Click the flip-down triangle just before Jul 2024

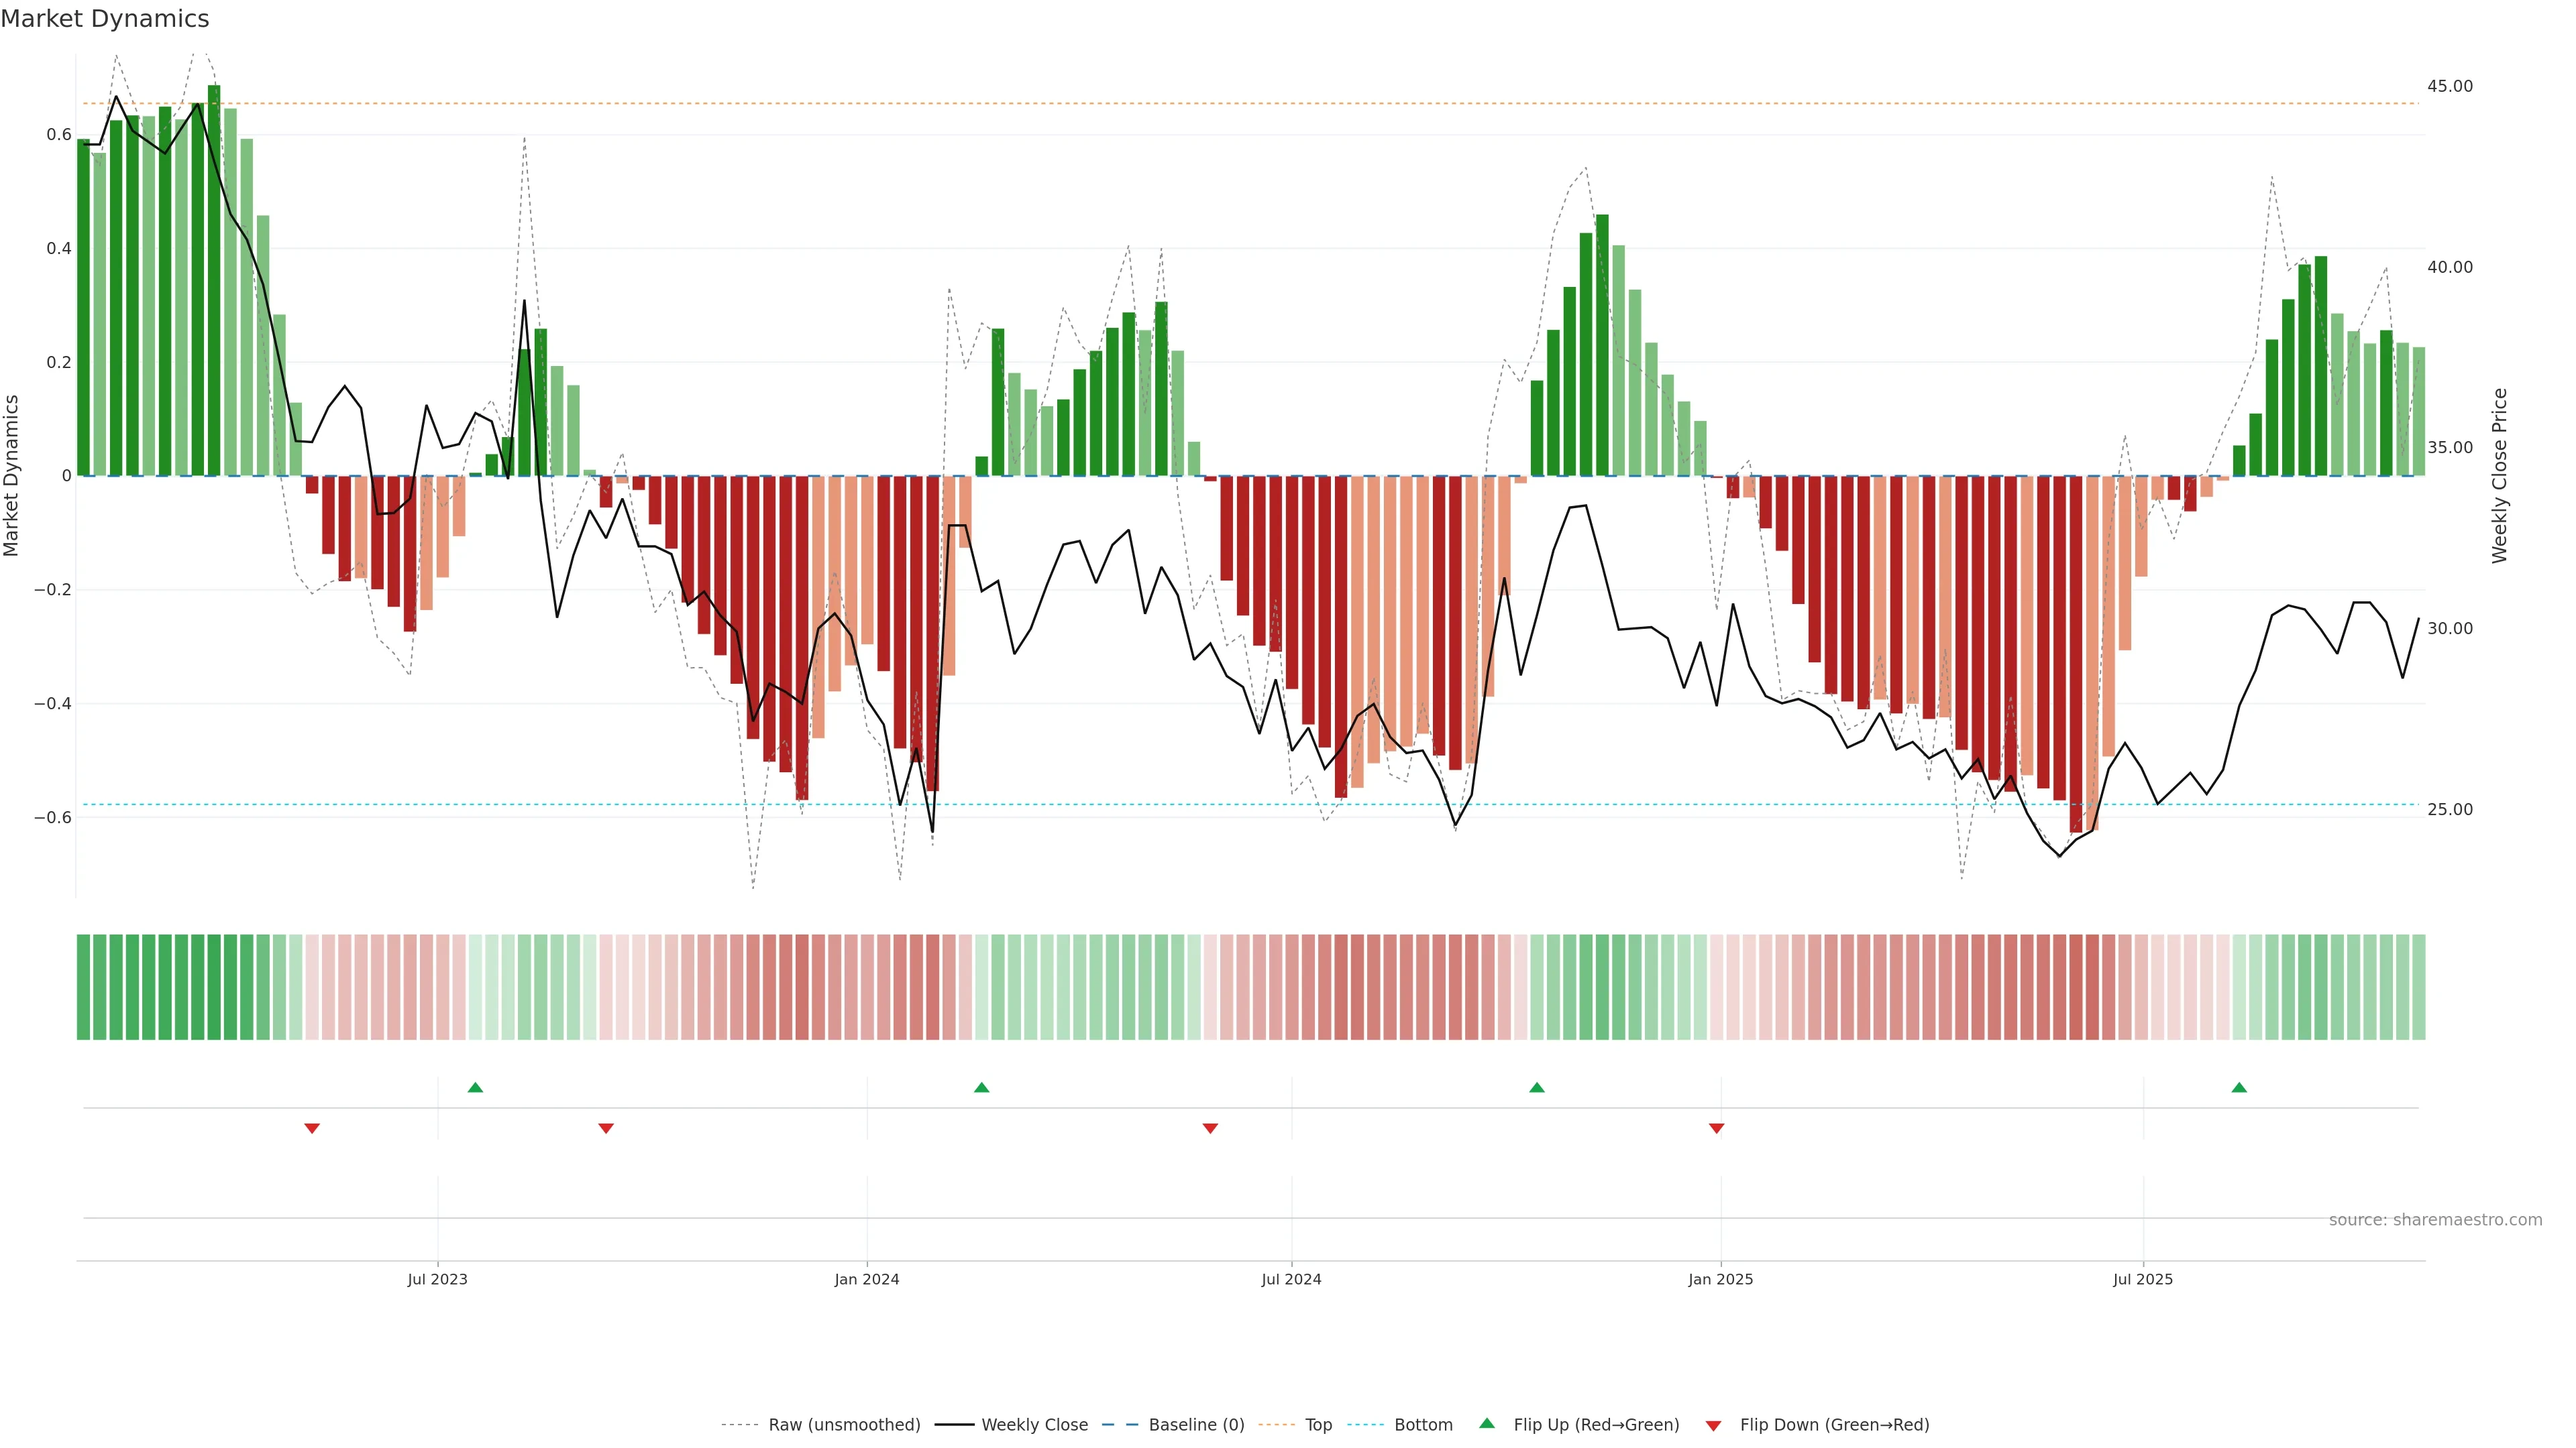point(1210,1128)
